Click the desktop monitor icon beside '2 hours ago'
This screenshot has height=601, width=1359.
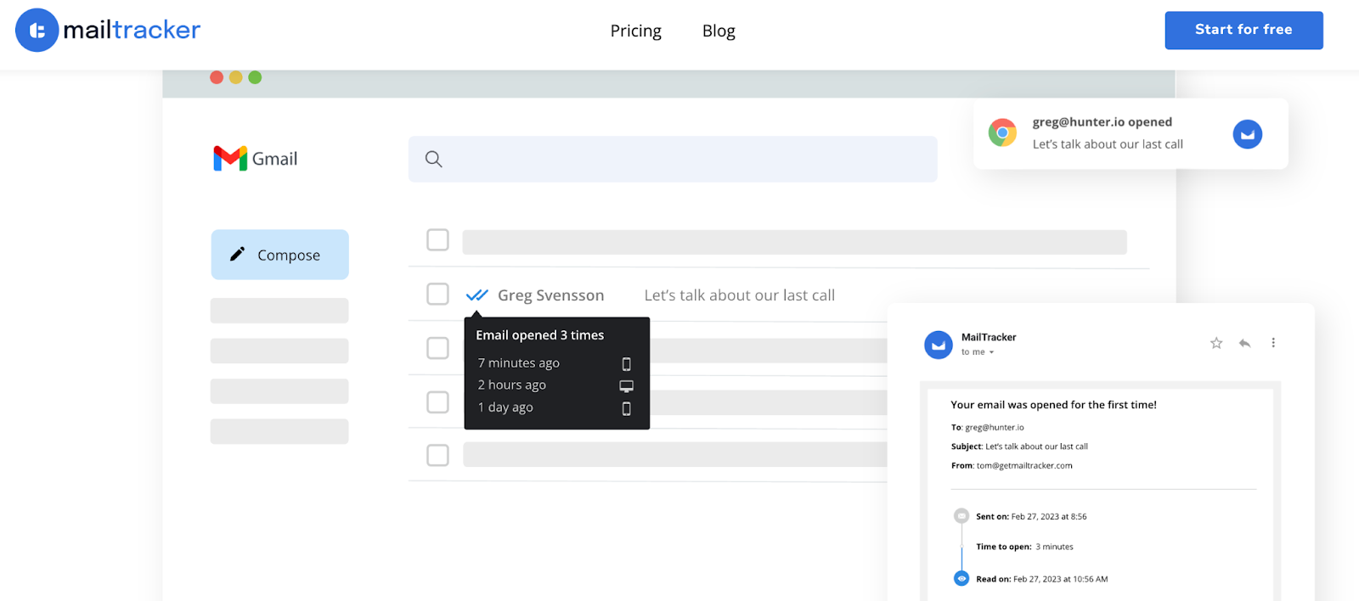click(627, 386)
